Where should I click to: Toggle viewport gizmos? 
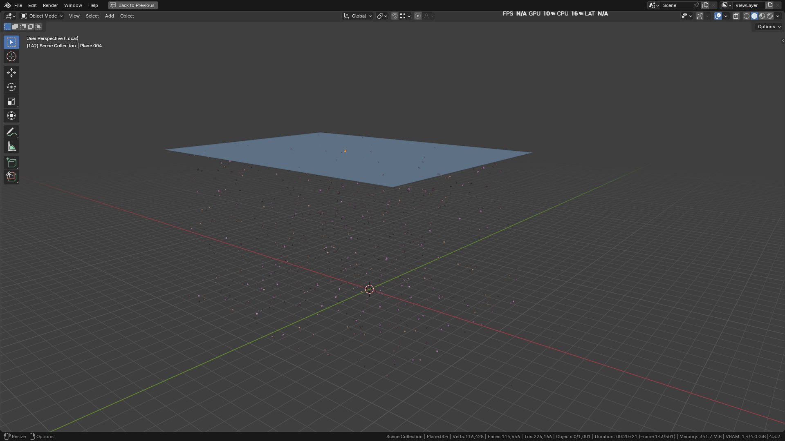pyautogui.click(x=700, y=16)
